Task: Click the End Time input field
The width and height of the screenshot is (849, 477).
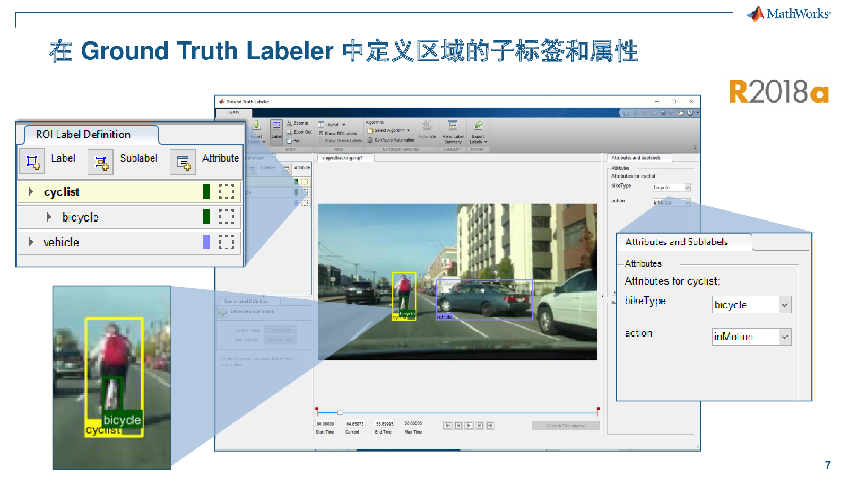Action: pos(385,424)
